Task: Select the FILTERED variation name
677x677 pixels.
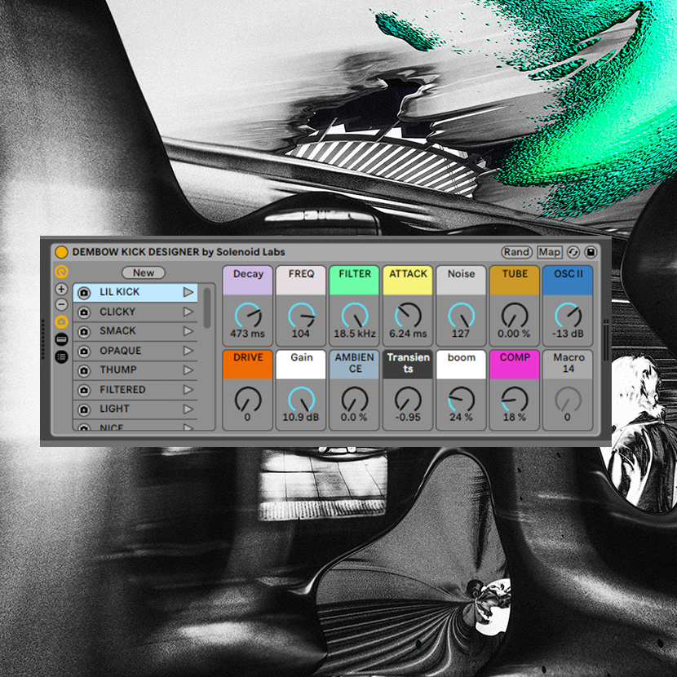Action: pyautogui.click(x=122, y=389)
